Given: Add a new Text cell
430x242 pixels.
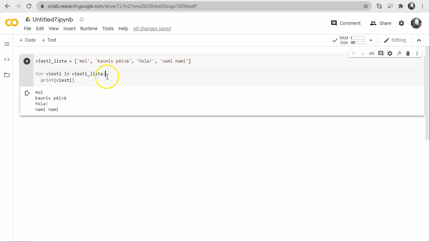Looking at the screenshot, I should coord(49,40).
